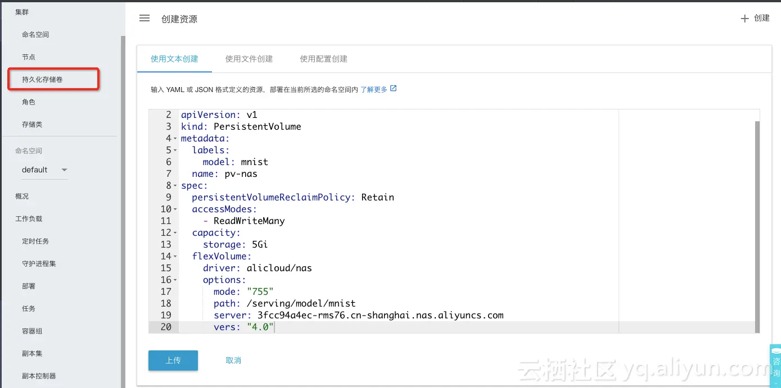Click the sidebar vertical scrollbar
The height and width of the screenshot is (388, 781).
[x=123, y=211]
